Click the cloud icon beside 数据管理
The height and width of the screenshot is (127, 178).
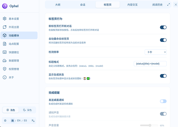tap(5, 61)
